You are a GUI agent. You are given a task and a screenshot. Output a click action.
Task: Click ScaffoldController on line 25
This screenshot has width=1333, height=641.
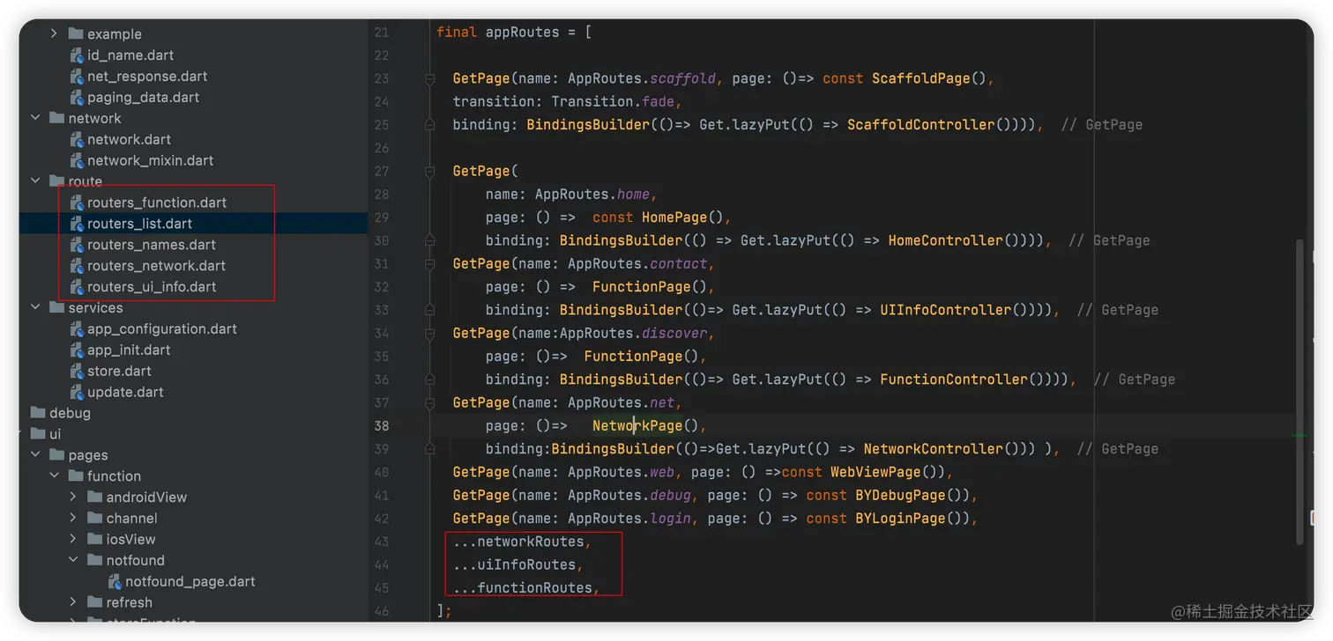click(921, 125)
